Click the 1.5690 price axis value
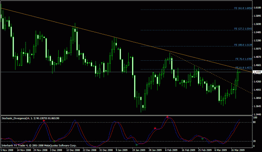Image resolution: width=262 pixels, height=152 pixels. tap(257, 24)
